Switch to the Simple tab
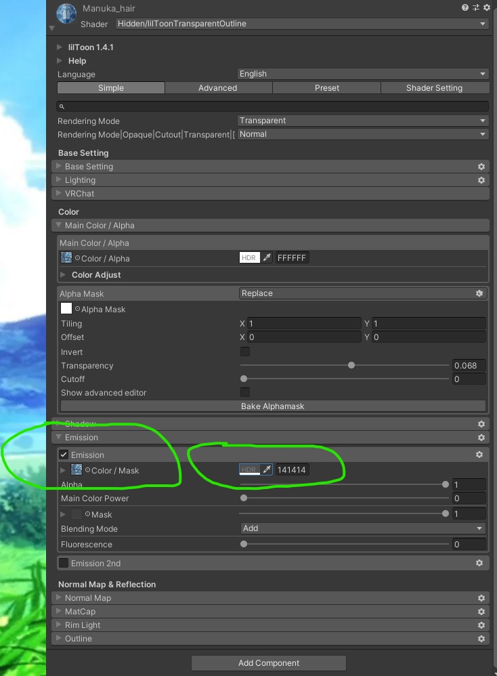497x676 pixels. pos(111,88)
